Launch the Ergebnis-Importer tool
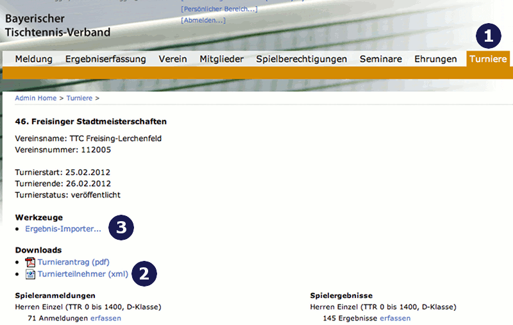 pos(63,229)
